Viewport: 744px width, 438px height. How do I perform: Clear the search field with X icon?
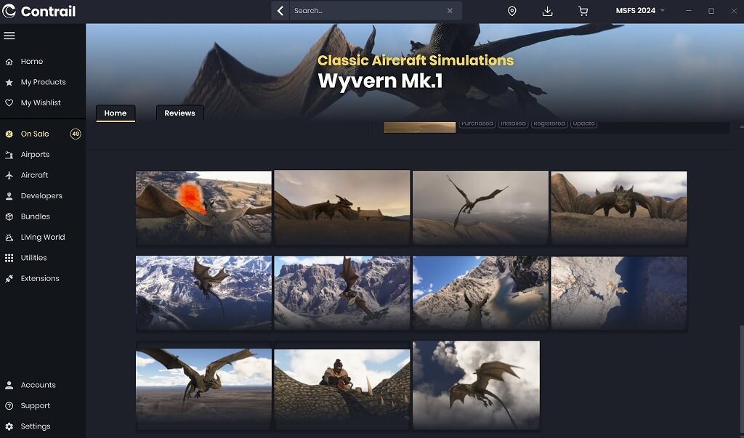[x=450, y=11]
